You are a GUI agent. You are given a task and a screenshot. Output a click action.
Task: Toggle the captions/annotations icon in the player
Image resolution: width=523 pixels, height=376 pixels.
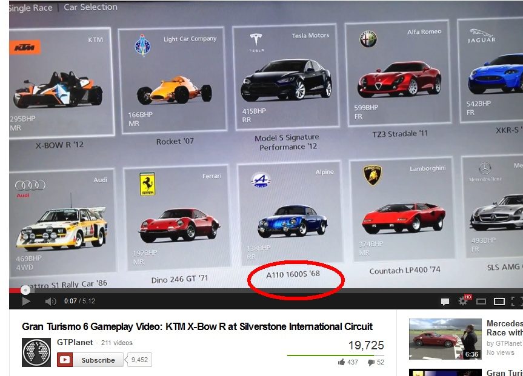tap(445, 301)
